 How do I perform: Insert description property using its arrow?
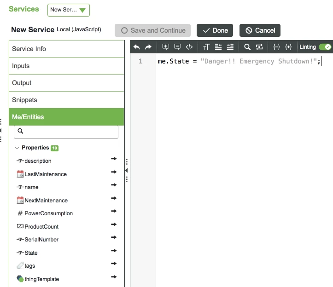click(x=114, y=159)
